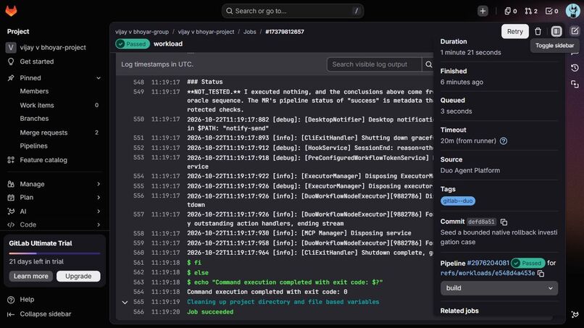The image size is (584, 328).
Task: Click Collapse sidebar
Action: [46, 314]
